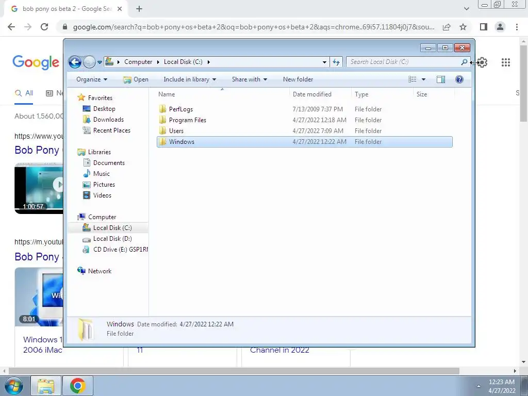Open a new Chrome tab
528x396 pixels.
(x=139, y=9)
